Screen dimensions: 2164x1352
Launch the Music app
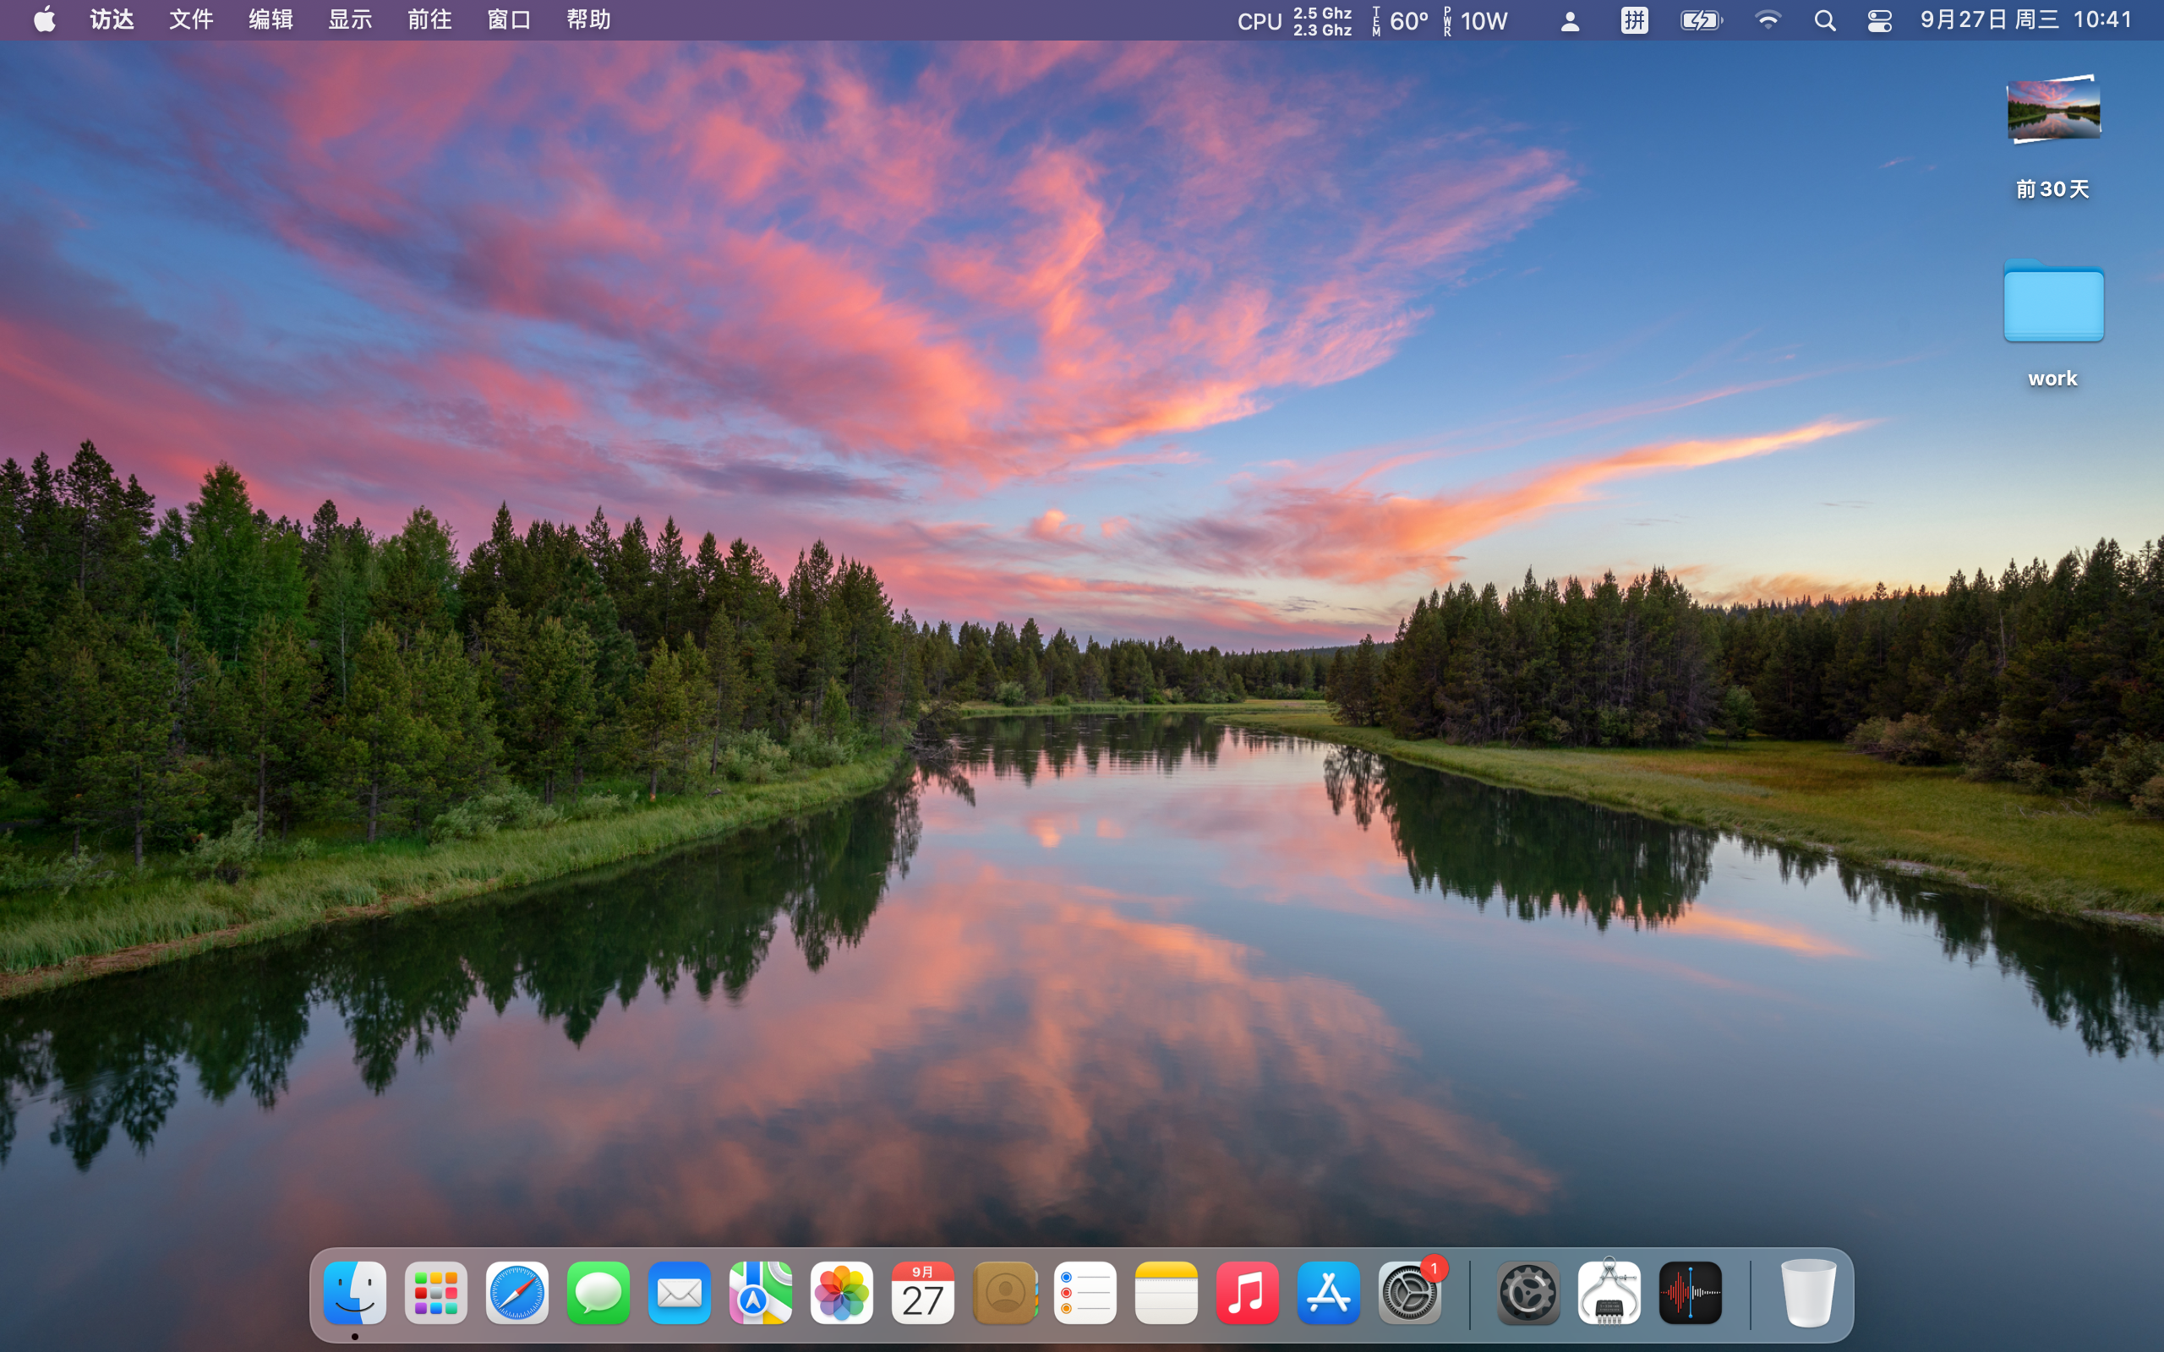tap(1248, 1293)
